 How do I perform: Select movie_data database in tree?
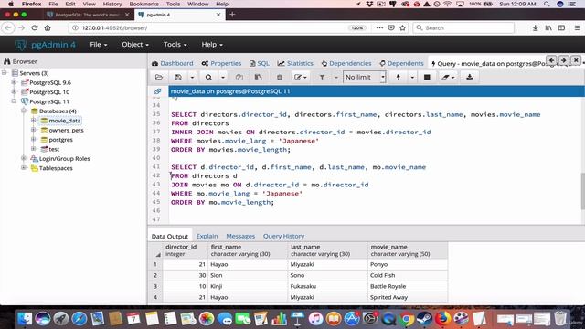click(65, 121)
